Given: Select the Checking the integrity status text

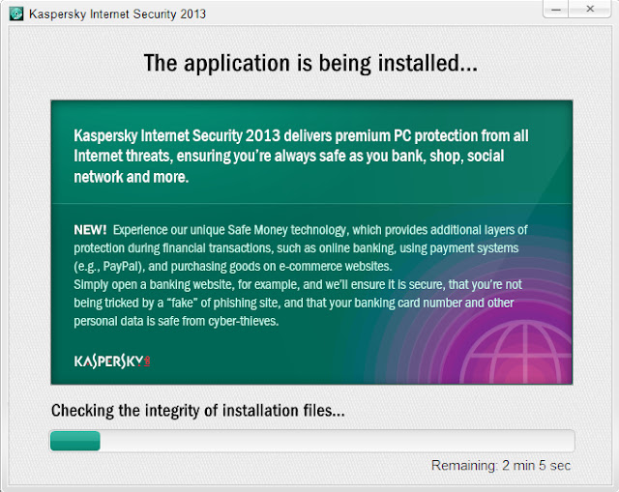Looking at the screenshot, I should (x=197, y=411).
